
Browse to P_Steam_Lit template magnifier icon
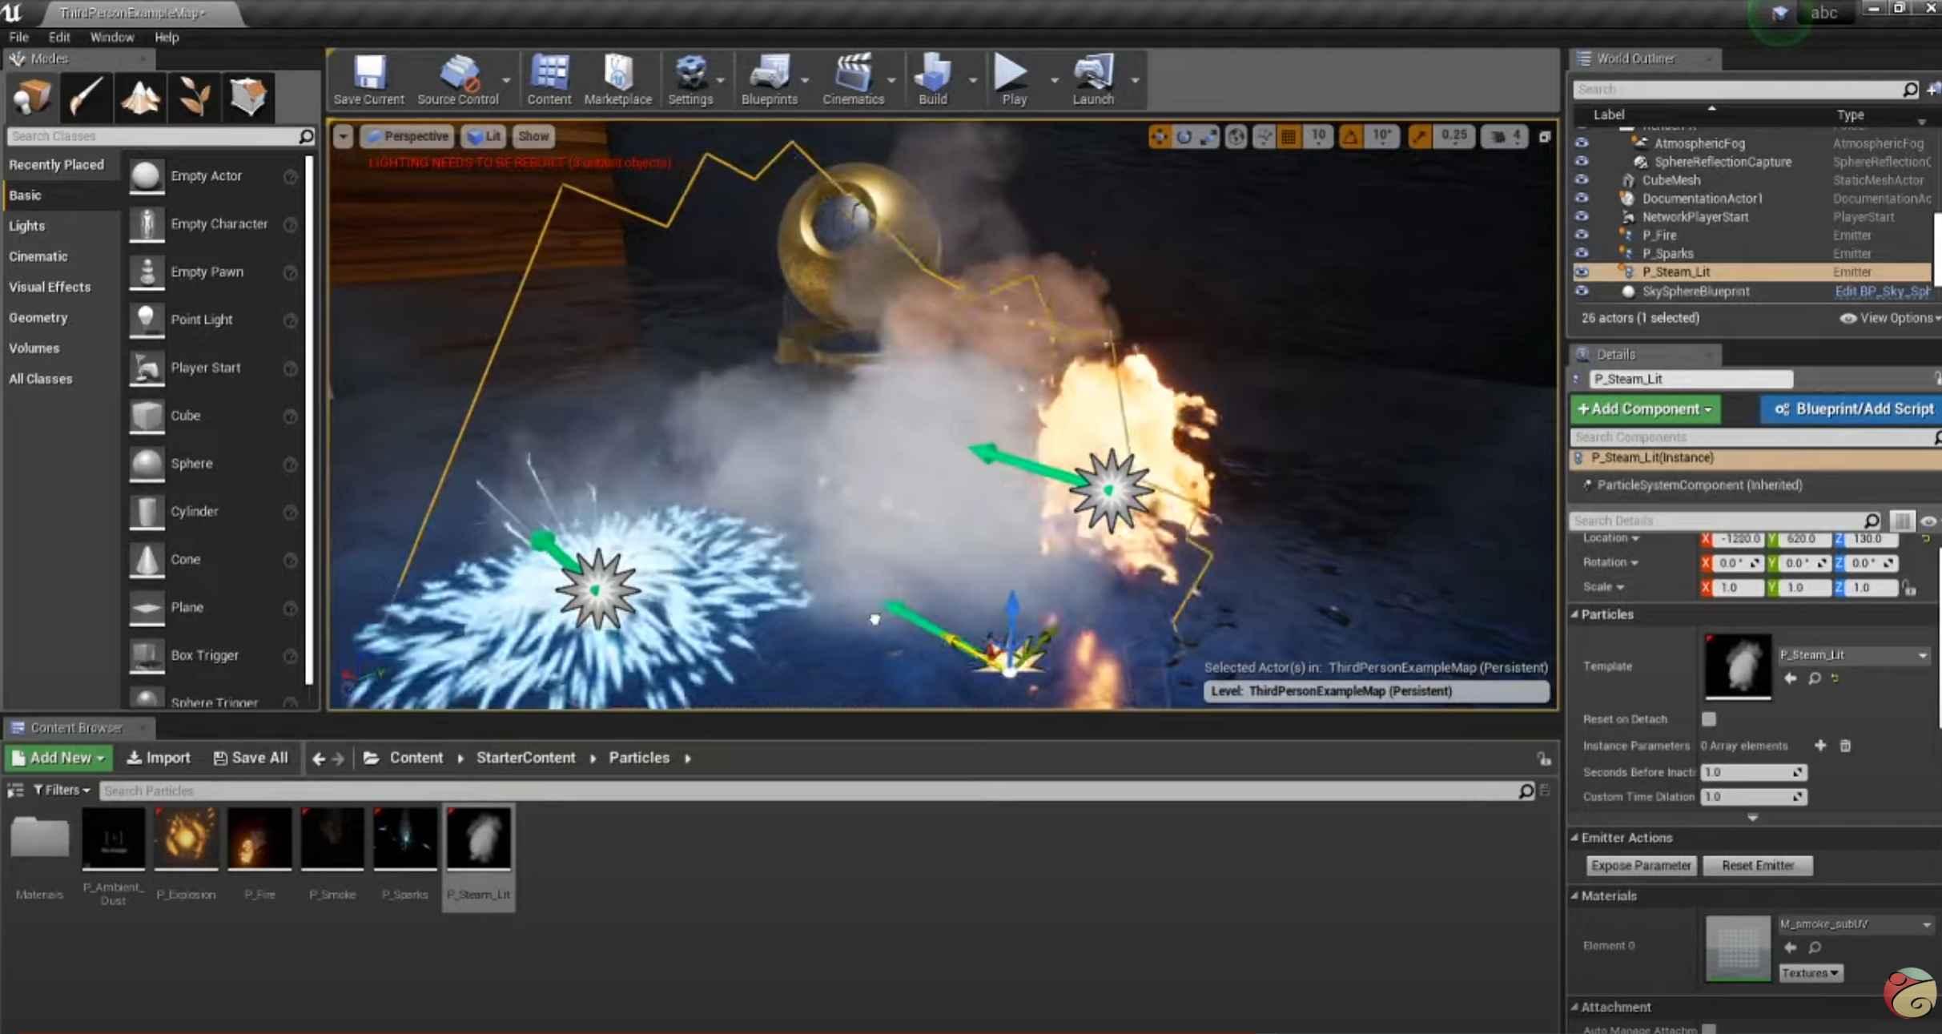(1815, 678)
